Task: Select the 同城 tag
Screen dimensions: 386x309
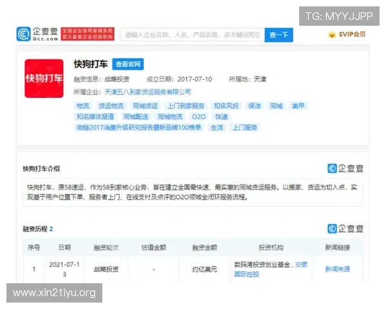Action: (276, 106)
